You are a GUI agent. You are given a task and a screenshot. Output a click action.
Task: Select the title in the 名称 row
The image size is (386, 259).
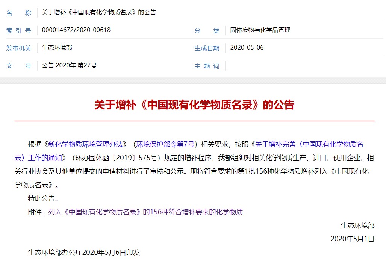pyautogui.click(x=100, y=12)
